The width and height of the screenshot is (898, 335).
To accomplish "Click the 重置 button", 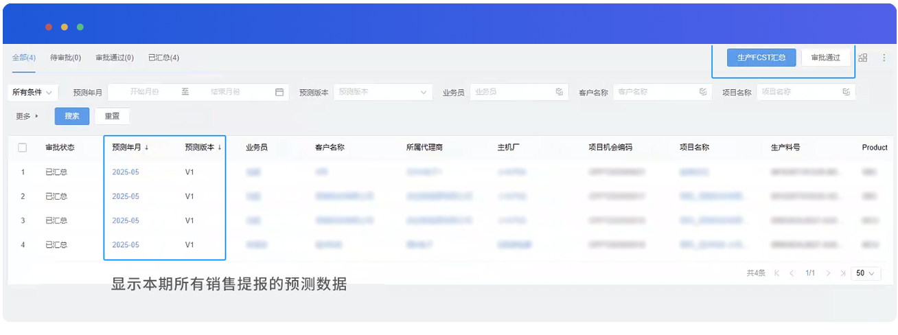I will [112, 117].
